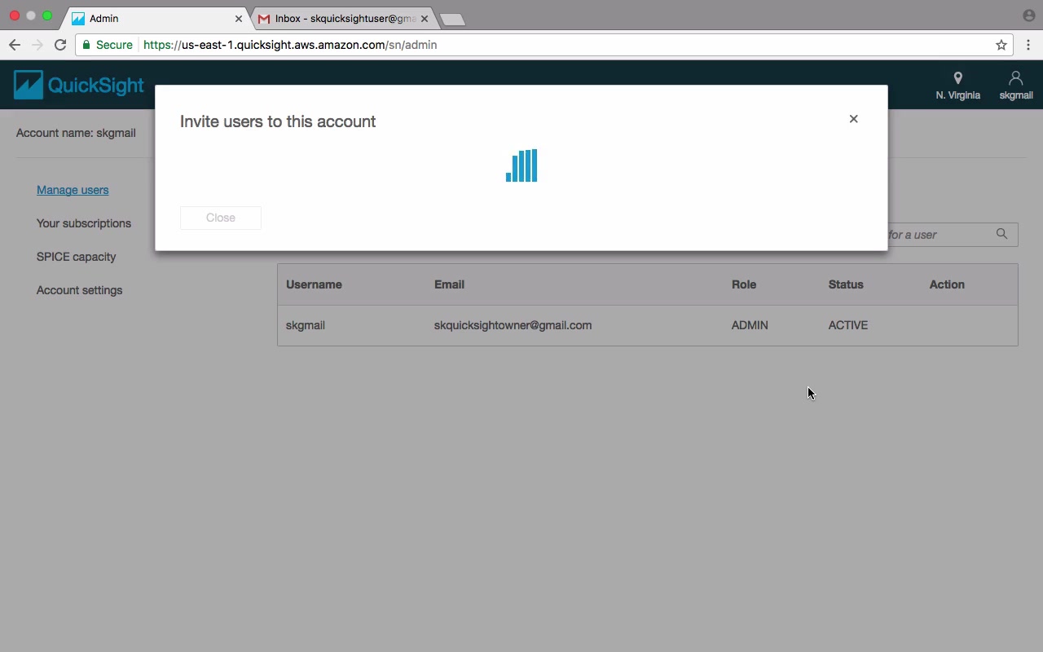This screenshot has width=1043, height=652.
Task: Click the ADMIN role cell
Action: tap(750, 325)
